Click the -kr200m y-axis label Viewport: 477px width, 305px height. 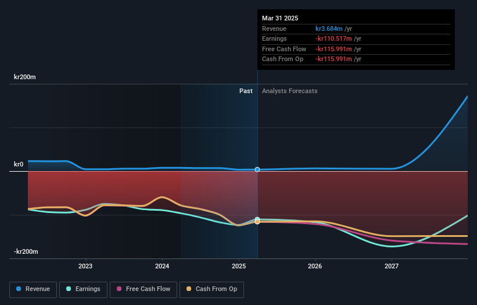[26, 251]
